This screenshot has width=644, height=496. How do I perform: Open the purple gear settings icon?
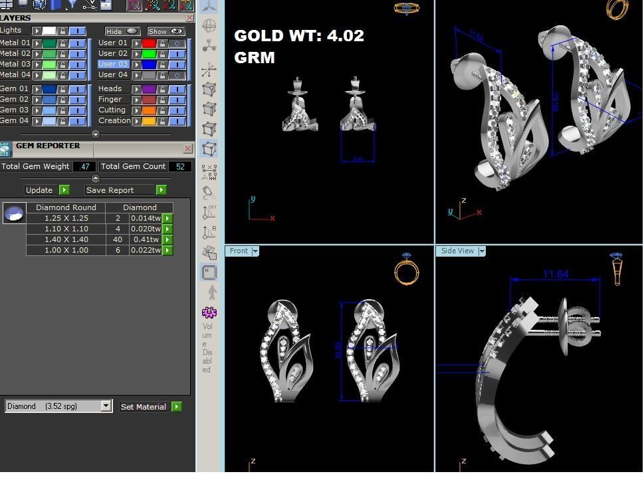coord(209,312)
